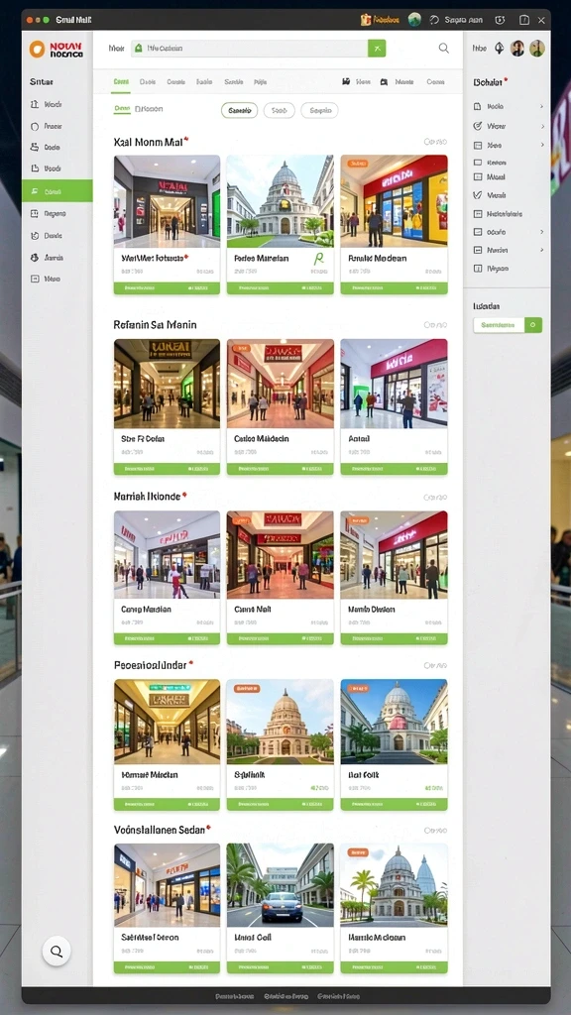
Task: Select the second tab in the top tab row
Action: [148, 82]
